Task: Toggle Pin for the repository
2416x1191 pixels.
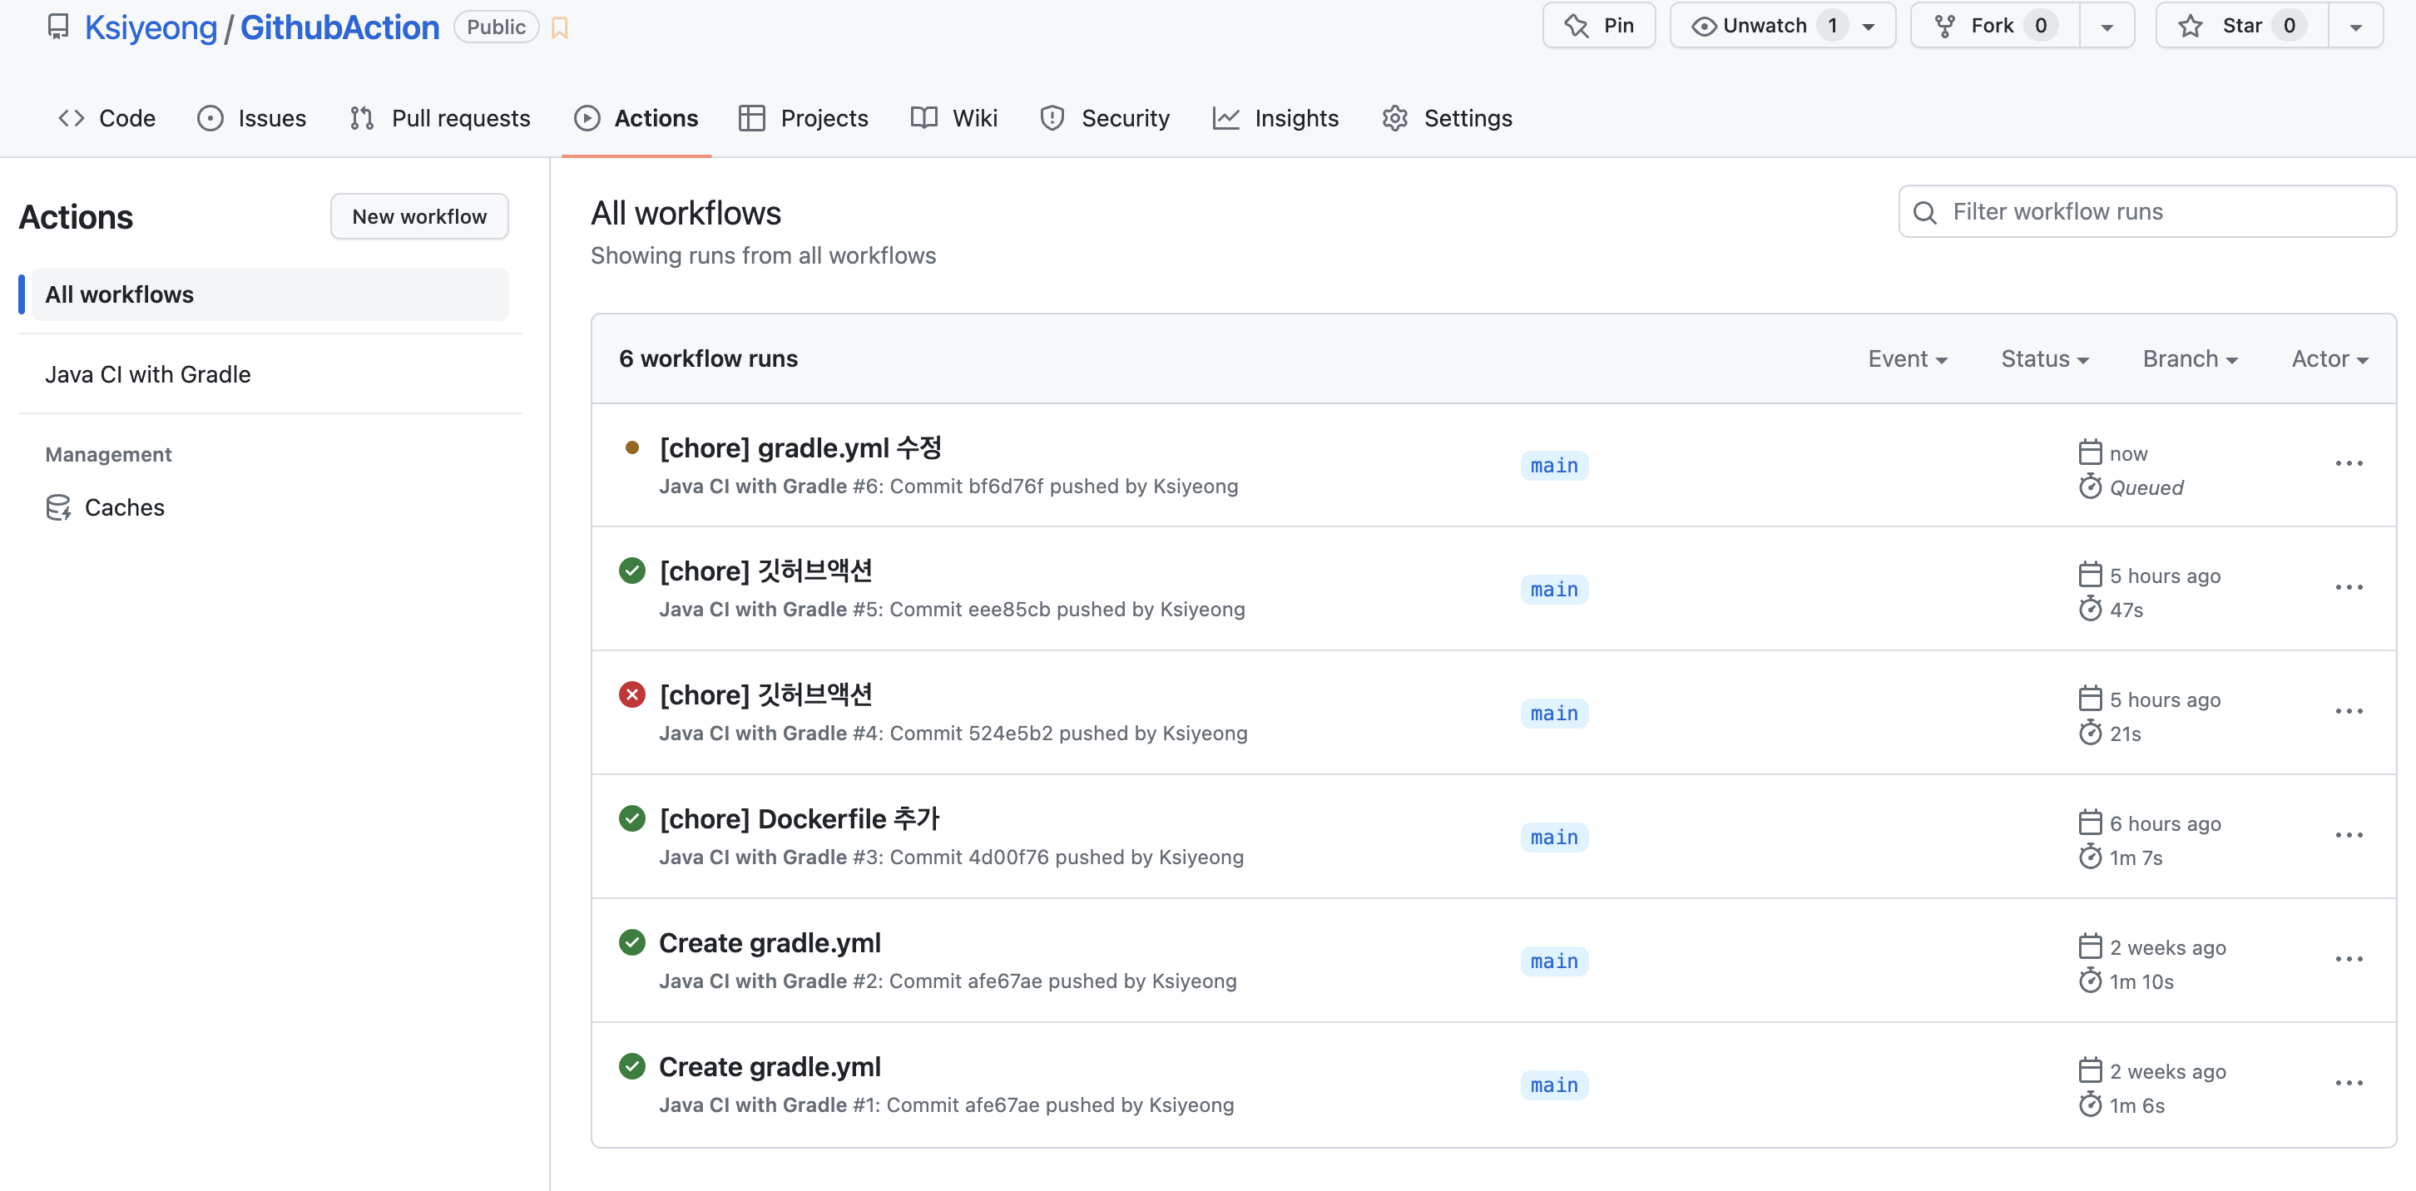Action: (1598, 25)
